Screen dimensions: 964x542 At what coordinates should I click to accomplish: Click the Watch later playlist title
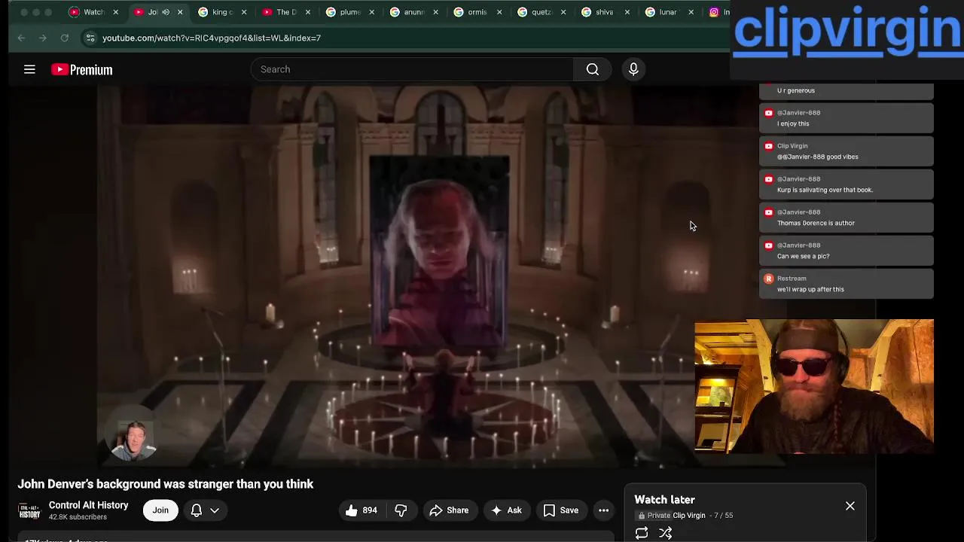point(664,500)
